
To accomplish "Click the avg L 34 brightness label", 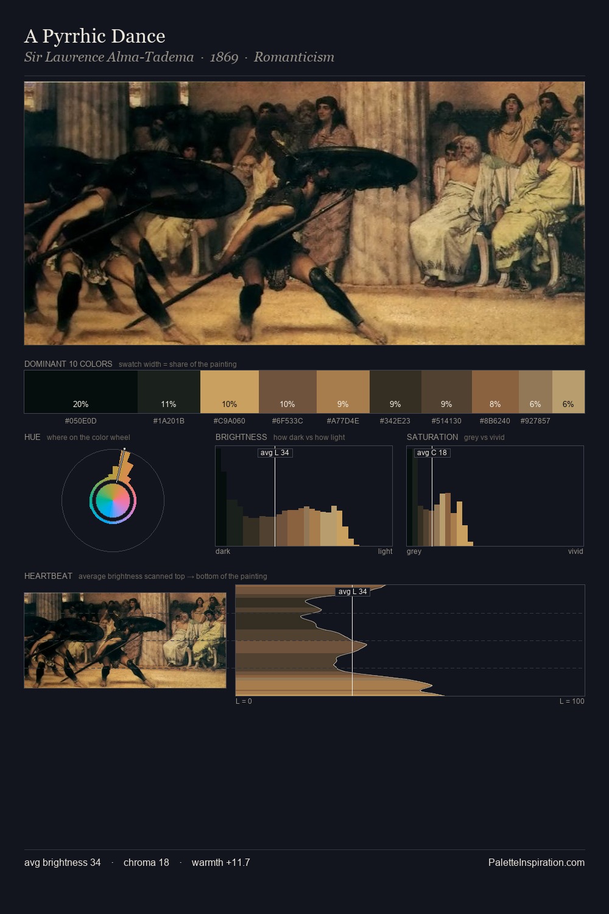I will click(275, 453).
